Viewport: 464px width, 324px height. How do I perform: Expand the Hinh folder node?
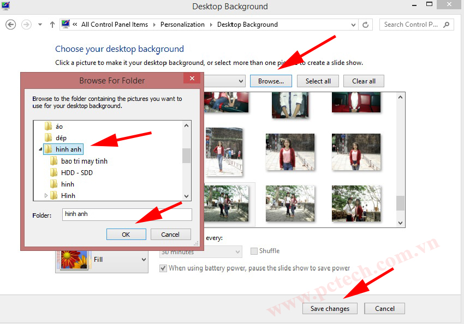point(46,196)
